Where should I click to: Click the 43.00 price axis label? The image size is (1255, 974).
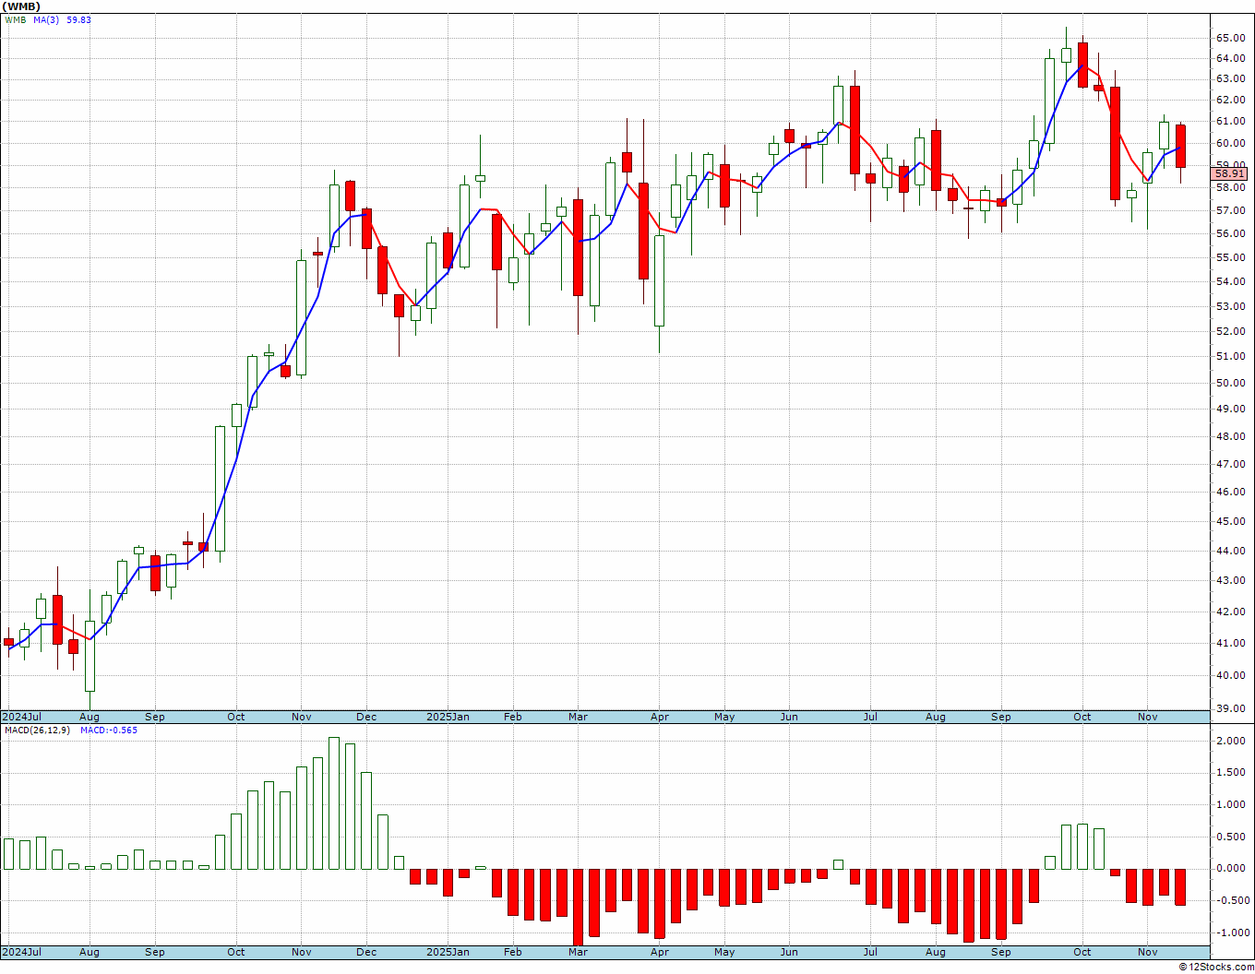point(1230,580)
